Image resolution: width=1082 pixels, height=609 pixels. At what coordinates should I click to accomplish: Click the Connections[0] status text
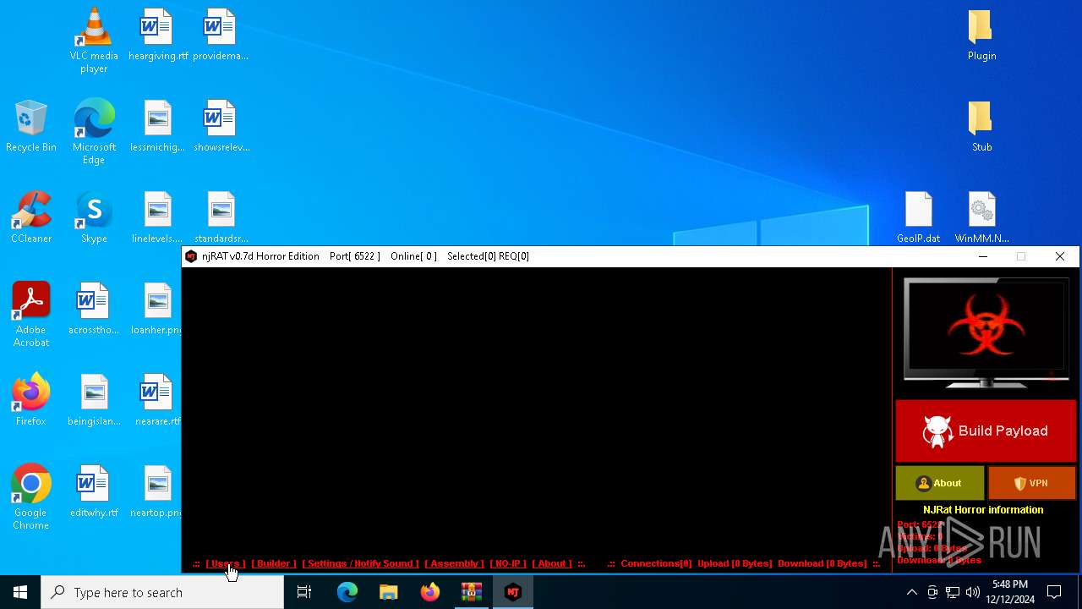click(x=656, y=563)
